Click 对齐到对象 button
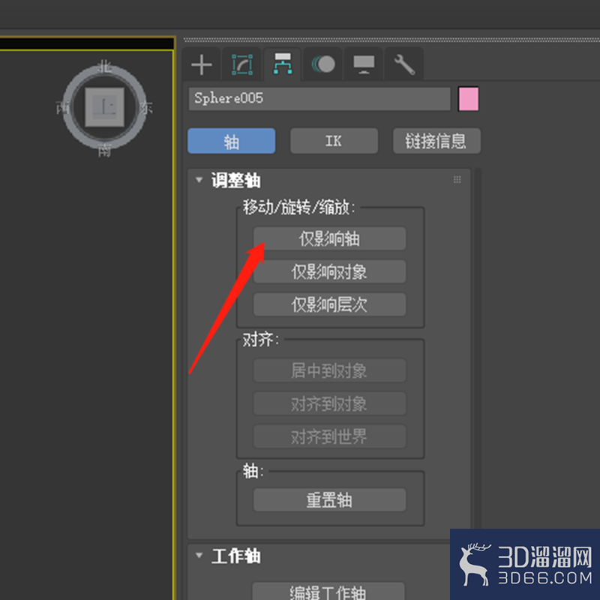The image size is (600, 600). click(329, 403)
